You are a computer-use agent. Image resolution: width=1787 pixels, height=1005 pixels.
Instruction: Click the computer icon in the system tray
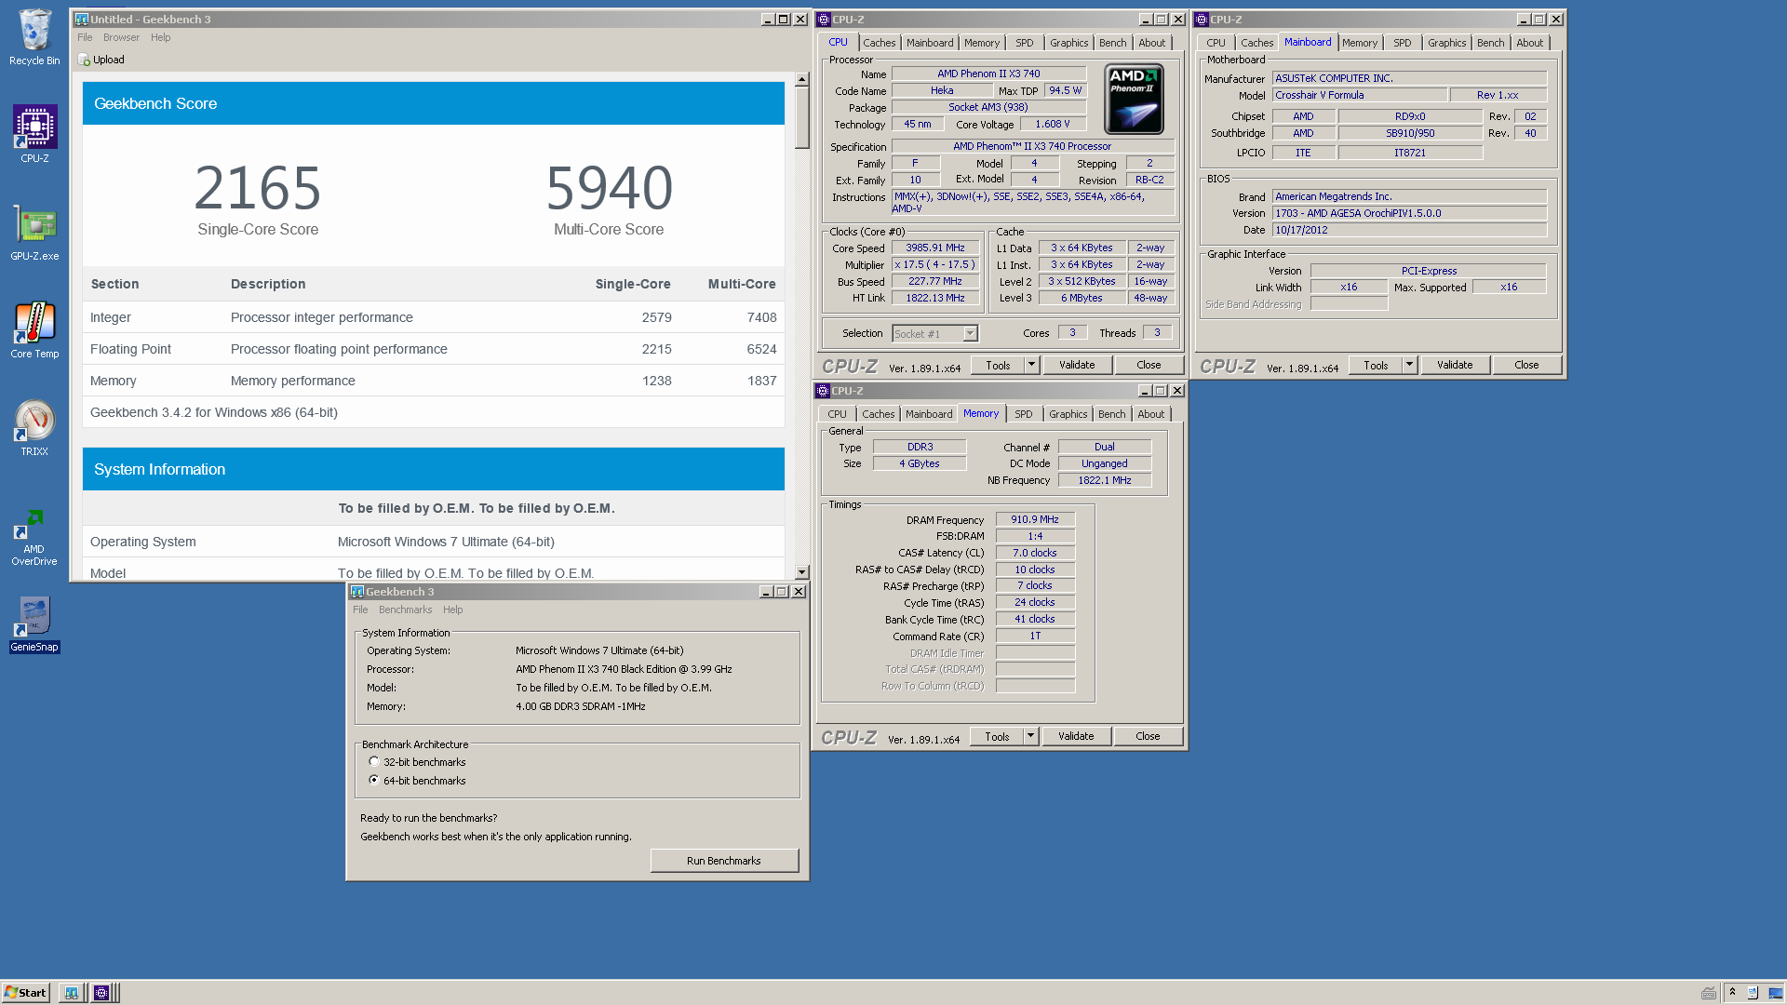point(1753,993)
